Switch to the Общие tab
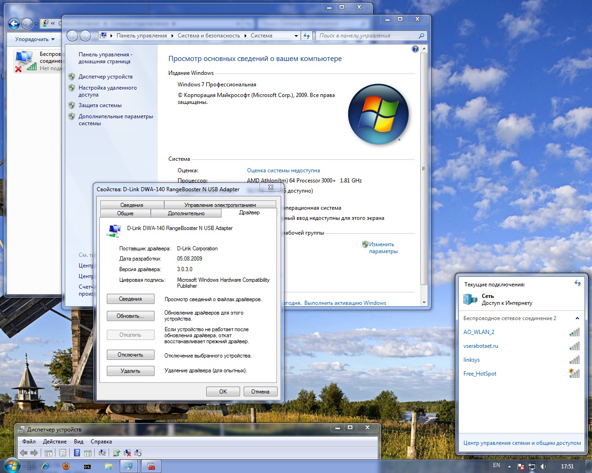592x473 pixels. click(125, 213)
